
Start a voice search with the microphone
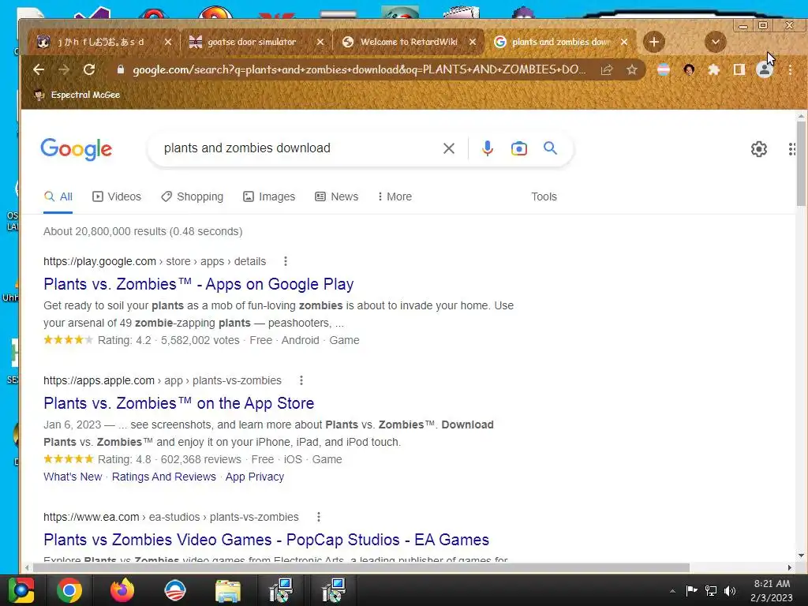click(487, 148)
